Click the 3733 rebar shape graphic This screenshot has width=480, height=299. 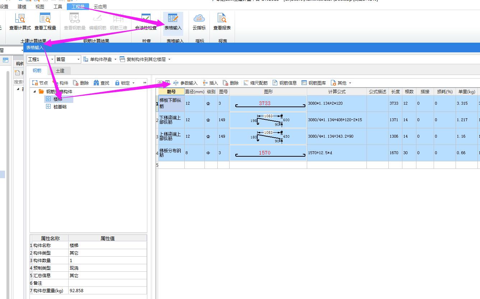click(x=268, y=103)
